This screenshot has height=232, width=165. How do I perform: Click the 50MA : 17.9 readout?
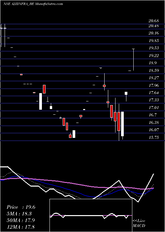click(x=20, y=220)
